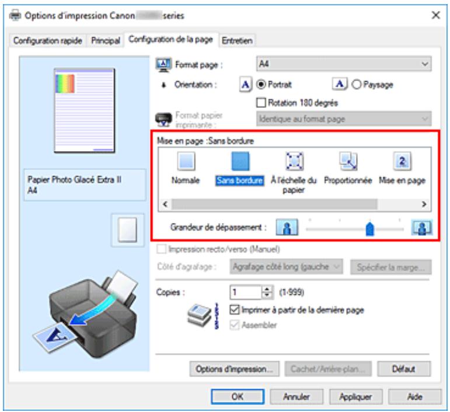Click the Grandeur de dépassement slider handle
The width and height of the screenshot is (450, 412).
[x=370, y=229]
